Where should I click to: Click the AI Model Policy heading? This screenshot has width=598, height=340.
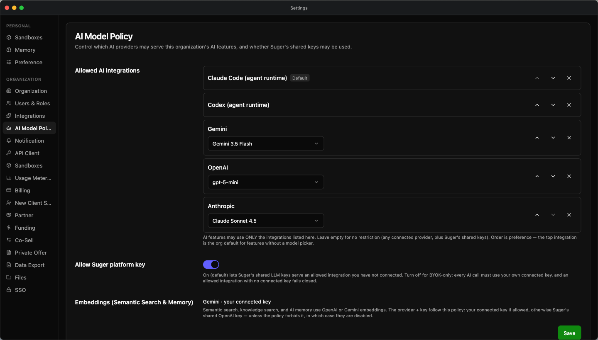coord(104,36)
